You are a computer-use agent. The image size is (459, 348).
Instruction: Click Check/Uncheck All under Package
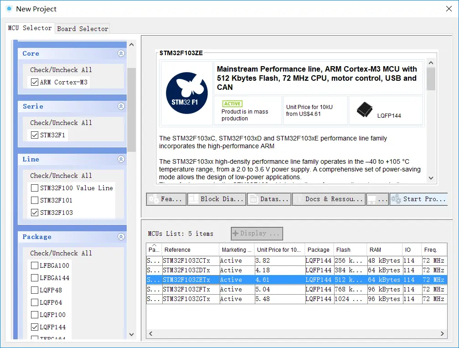click(61, 253)
